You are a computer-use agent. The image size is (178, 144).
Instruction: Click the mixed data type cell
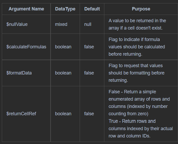coord(61,24)
